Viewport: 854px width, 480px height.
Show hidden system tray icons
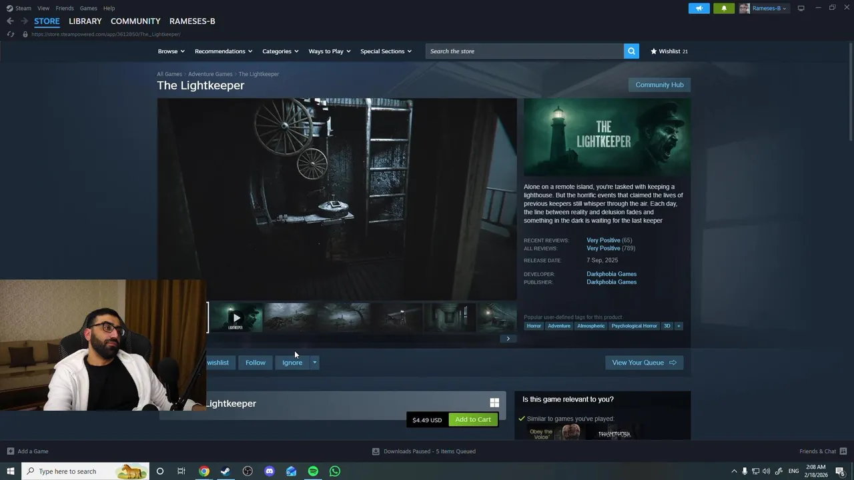734,471
